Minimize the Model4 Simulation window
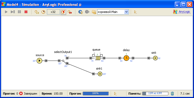This screenshot has width=194, height=98. coord(177,4)
